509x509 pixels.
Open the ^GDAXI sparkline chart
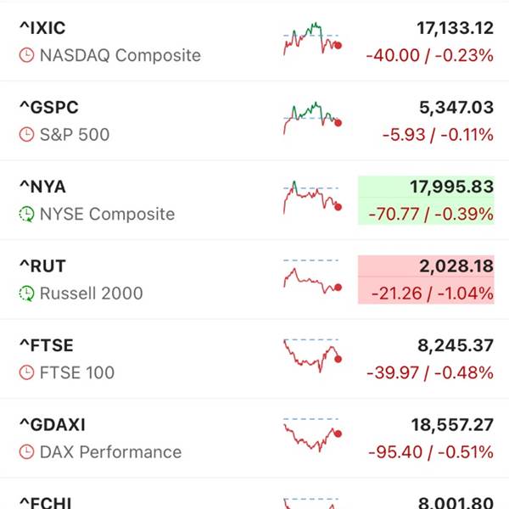coord(312,435)
